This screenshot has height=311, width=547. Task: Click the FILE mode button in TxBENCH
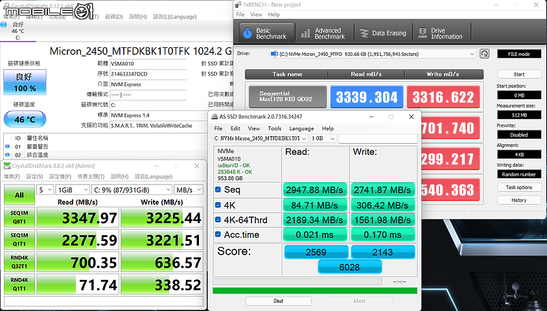[x=518, y=54]
